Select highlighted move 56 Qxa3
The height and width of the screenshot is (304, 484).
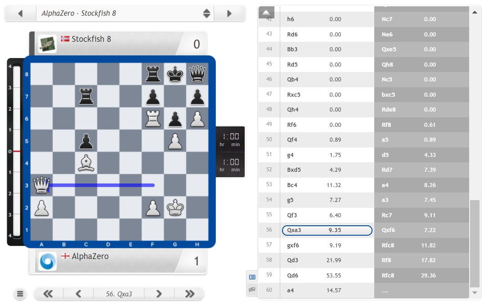coord(327,230)
